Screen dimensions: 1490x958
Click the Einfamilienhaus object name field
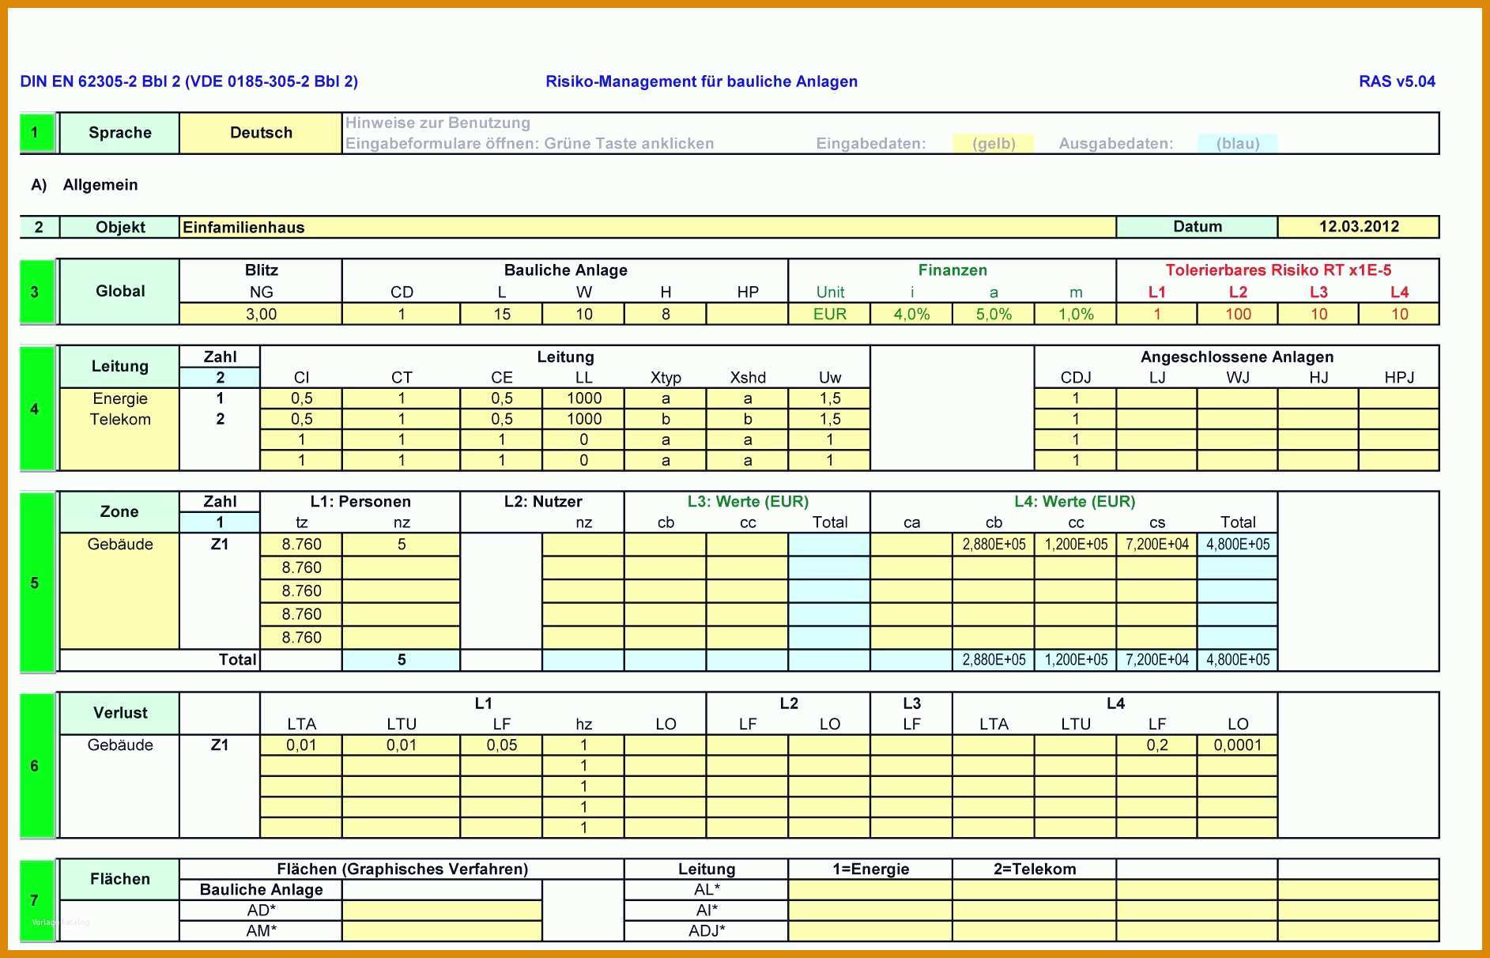tap(647, 228)
